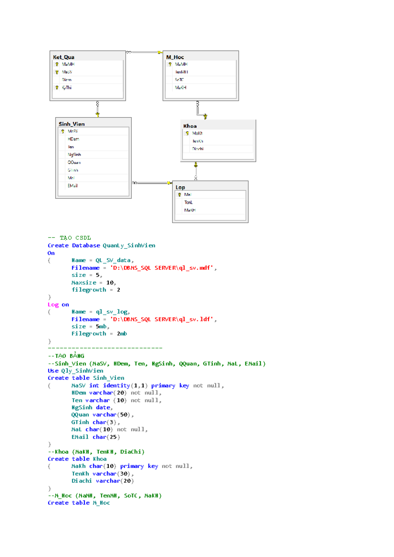Select the infinity endpoint just below Ket_Qua table
394x557 pixels.
pos(98,104)
